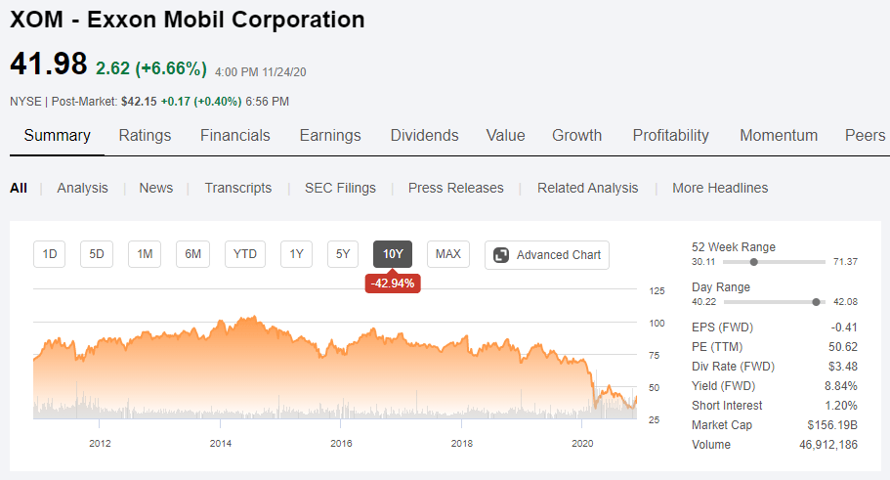Switch chart to 6M range
The width and height of the screenshot is (890, 480).
[x=193, y=254]
